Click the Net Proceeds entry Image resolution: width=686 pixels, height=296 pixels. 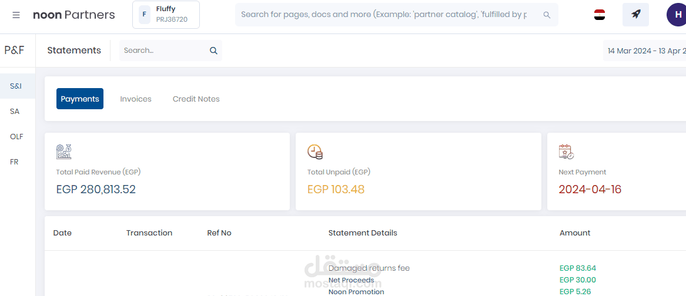pos(352,280)
